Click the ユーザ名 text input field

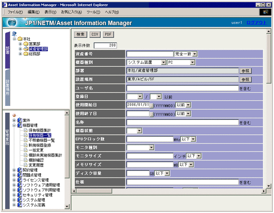pos(182,88)
